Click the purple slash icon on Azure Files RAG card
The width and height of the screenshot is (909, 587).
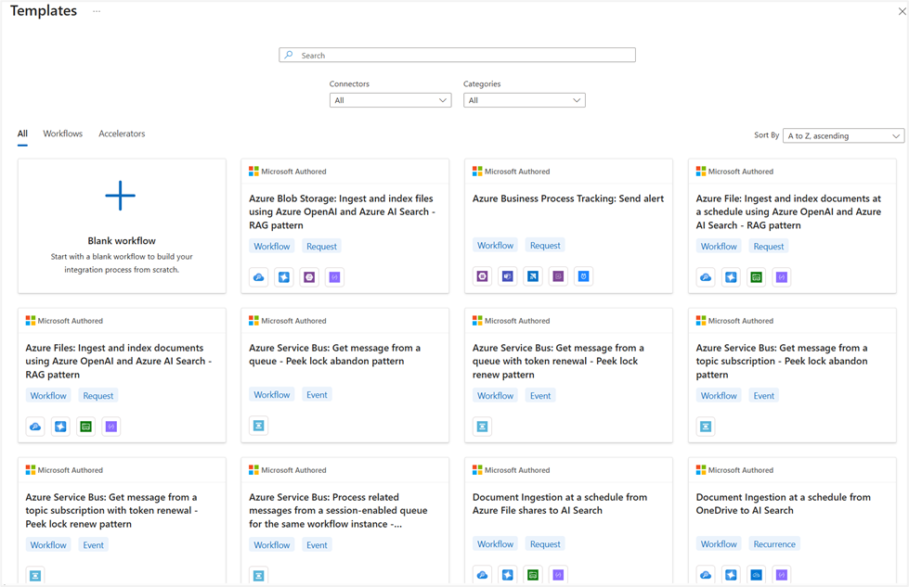tap(111, 427)
